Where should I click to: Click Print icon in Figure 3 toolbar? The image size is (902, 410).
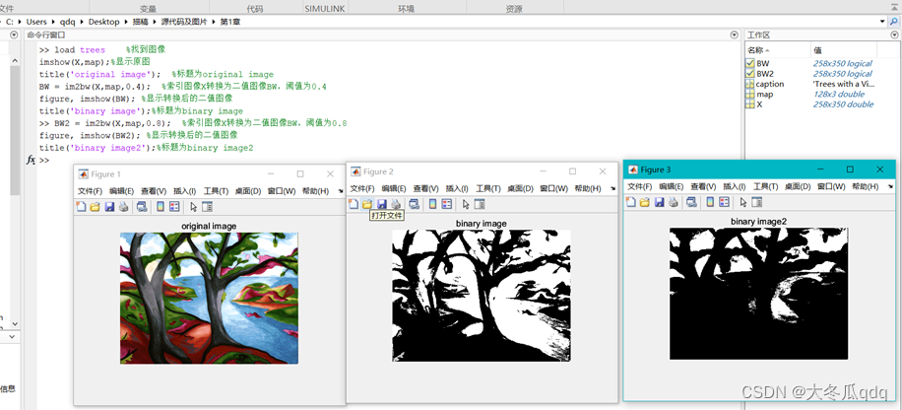(673, 202)
